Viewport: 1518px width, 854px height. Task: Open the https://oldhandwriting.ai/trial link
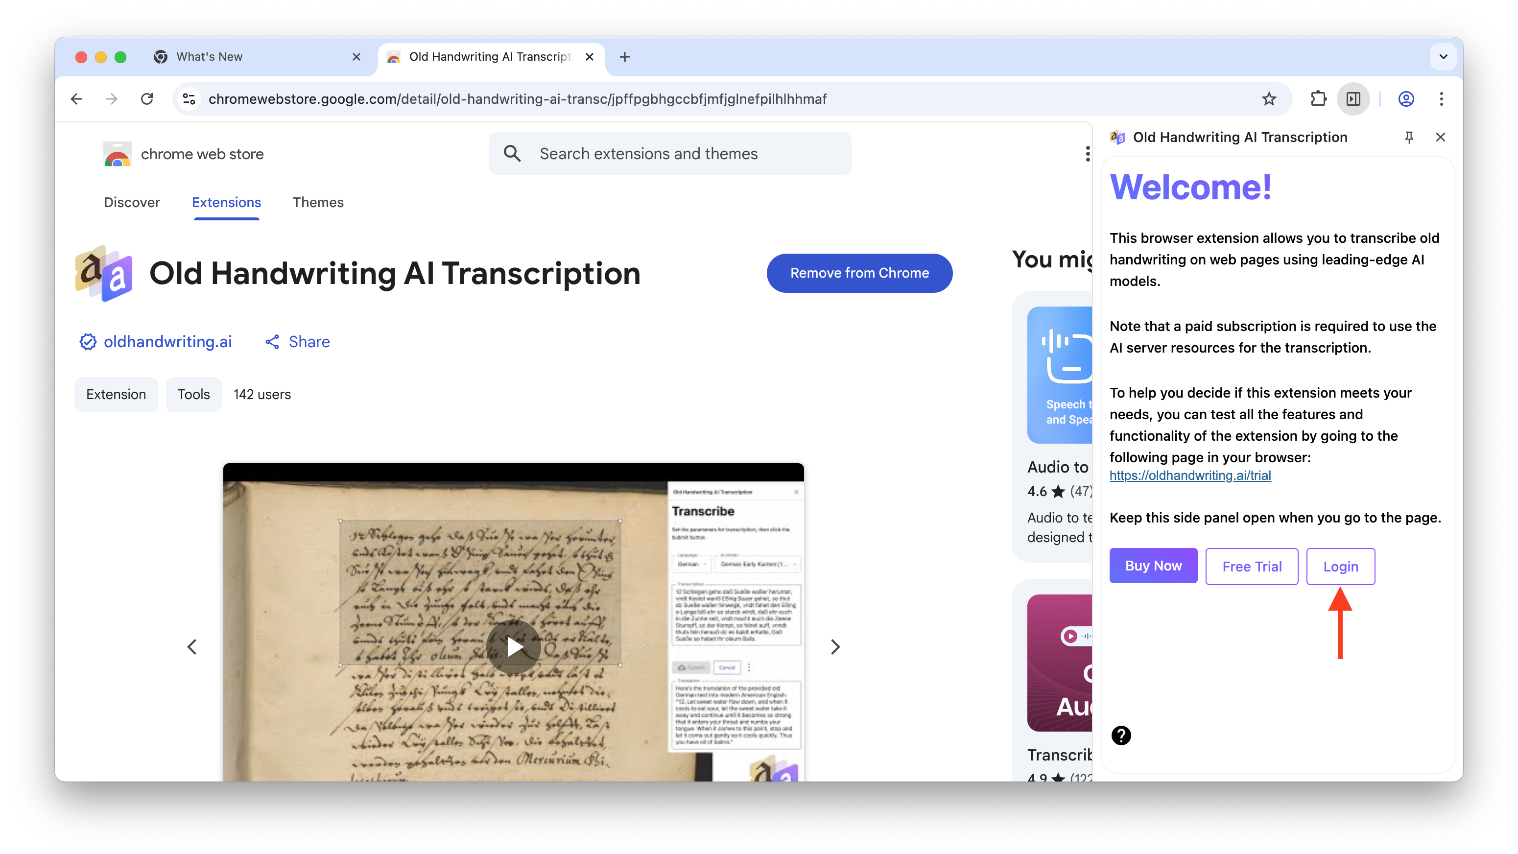(1190, 475)
